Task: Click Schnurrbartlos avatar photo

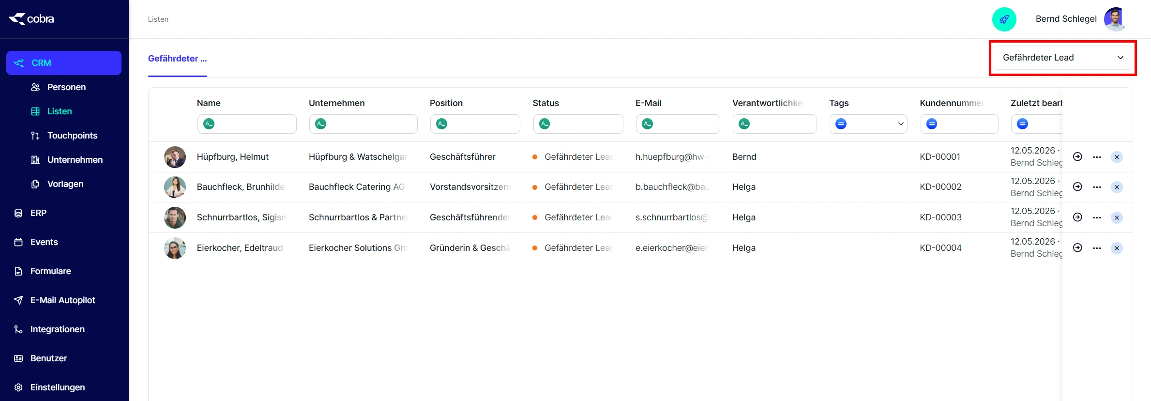Action: pyautogui.click(x=175, y=217)
